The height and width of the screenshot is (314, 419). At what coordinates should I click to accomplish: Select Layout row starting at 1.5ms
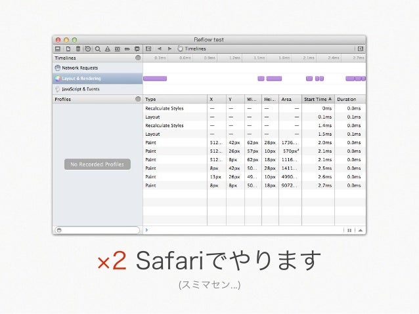[254, 134]
